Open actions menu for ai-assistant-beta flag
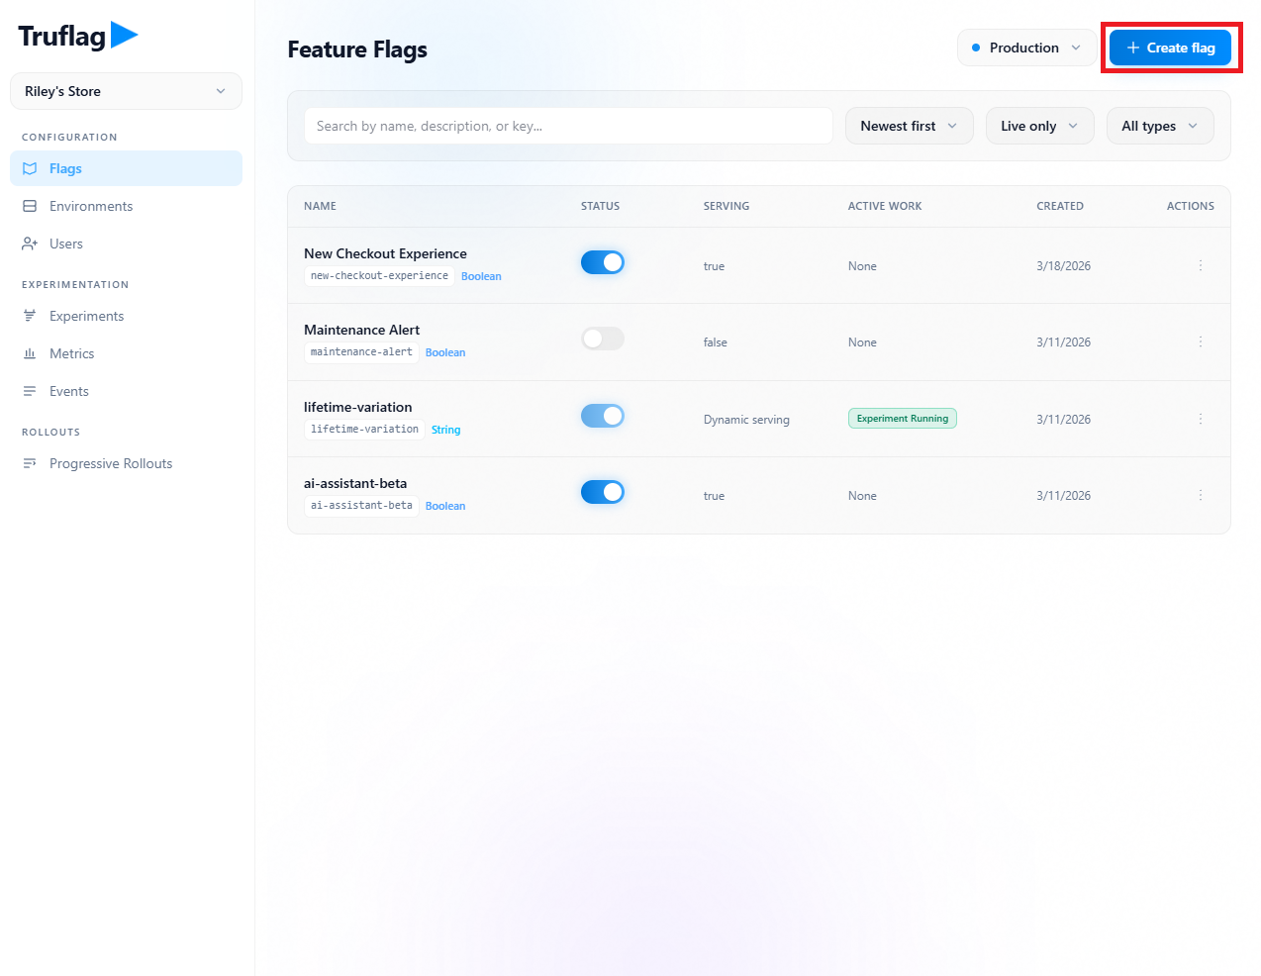The width and height of the screenshot is (1261, 976). click(x=1200, y=495)
